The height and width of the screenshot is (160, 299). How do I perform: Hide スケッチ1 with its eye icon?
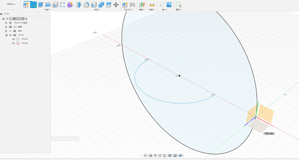13,39
